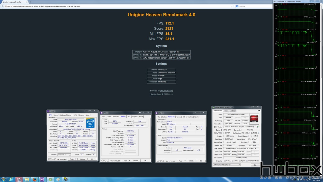Click the Z icon of the CPU-Z CPU window

[48, 111]
